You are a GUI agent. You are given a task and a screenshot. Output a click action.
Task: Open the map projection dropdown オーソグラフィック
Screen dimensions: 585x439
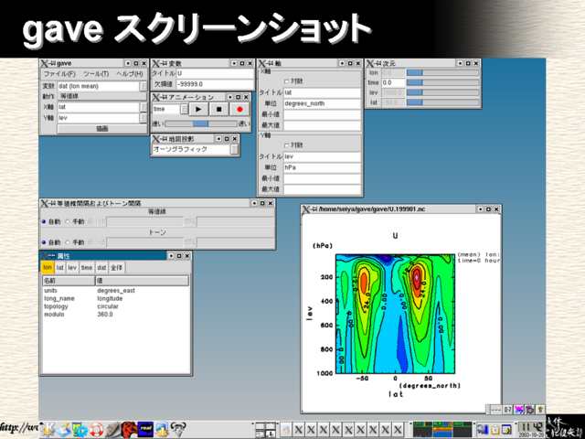[234, 149]
